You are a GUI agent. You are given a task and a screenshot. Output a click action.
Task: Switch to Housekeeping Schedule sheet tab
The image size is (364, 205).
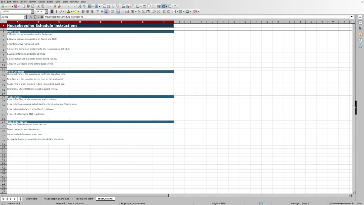[56, 199]
